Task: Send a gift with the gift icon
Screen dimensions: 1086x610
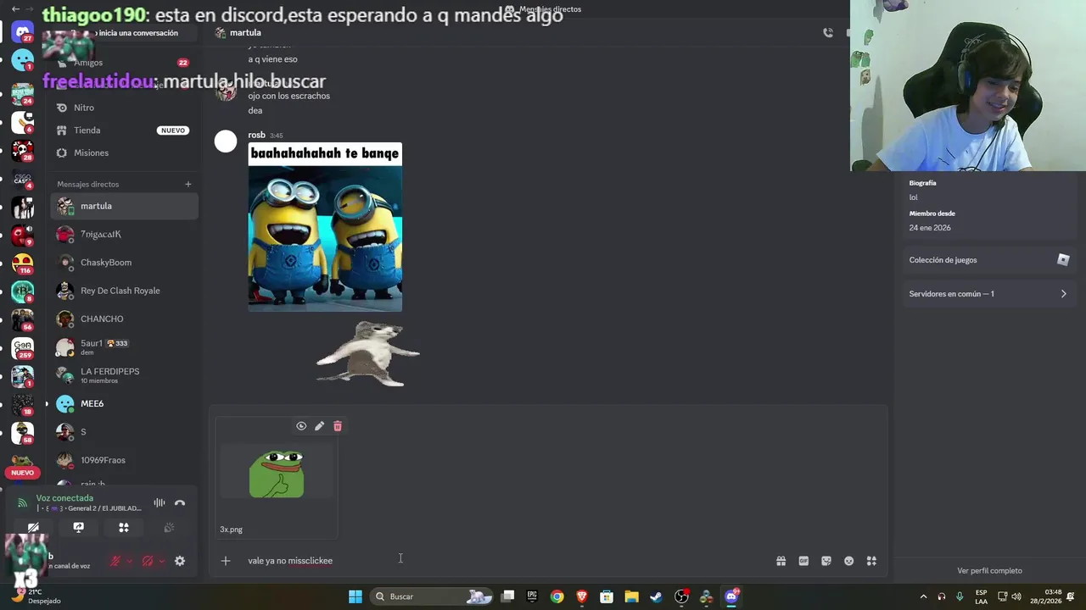Action: (781, 561)
